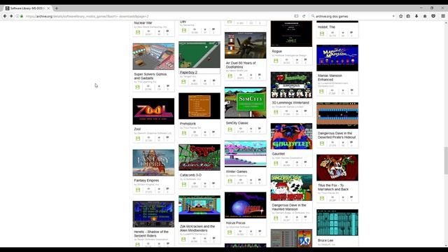Toggle reader view icon in address bar
The image size is (448, 252).
coord(296,16)
